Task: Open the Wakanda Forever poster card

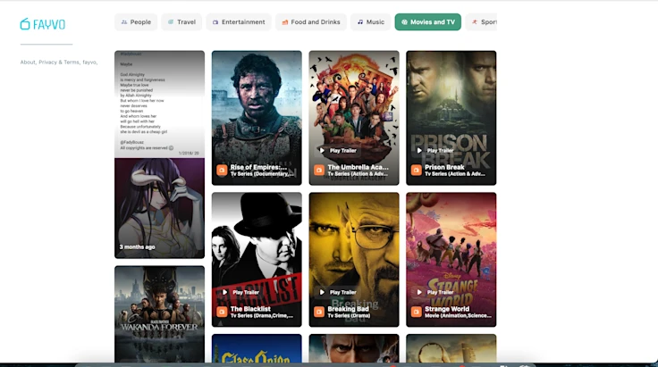Action: [x=159, y=313]
